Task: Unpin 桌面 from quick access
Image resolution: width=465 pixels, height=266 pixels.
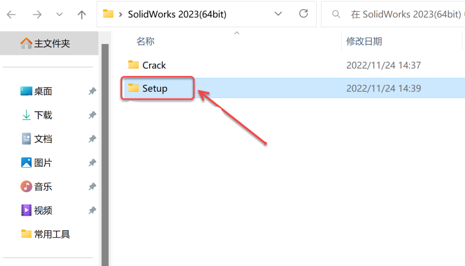Action: pos(92,91)
